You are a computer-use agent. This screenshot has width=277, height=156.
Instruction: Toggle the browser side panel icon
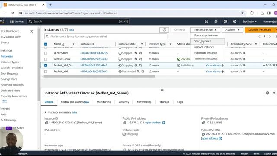(x=269, y=13)
